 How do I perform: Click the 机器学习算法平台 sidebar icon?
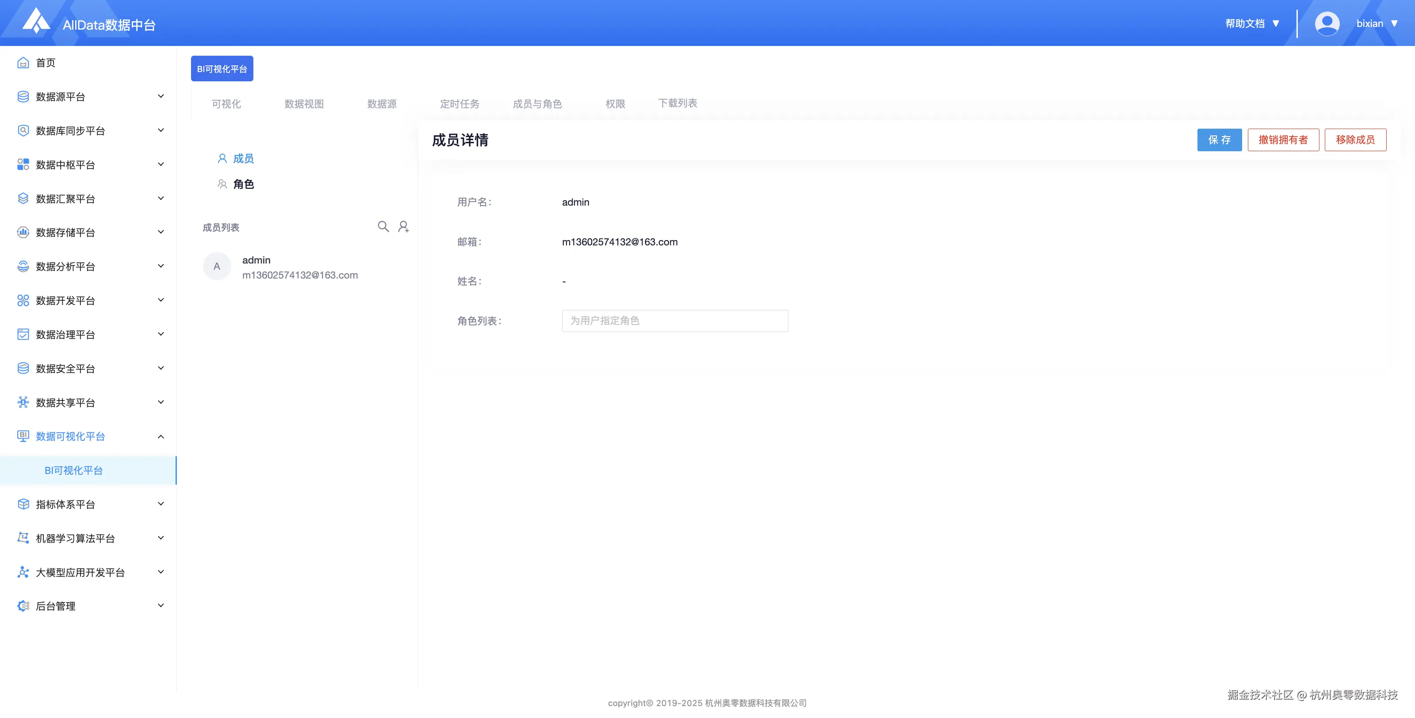tap(23, 538)
